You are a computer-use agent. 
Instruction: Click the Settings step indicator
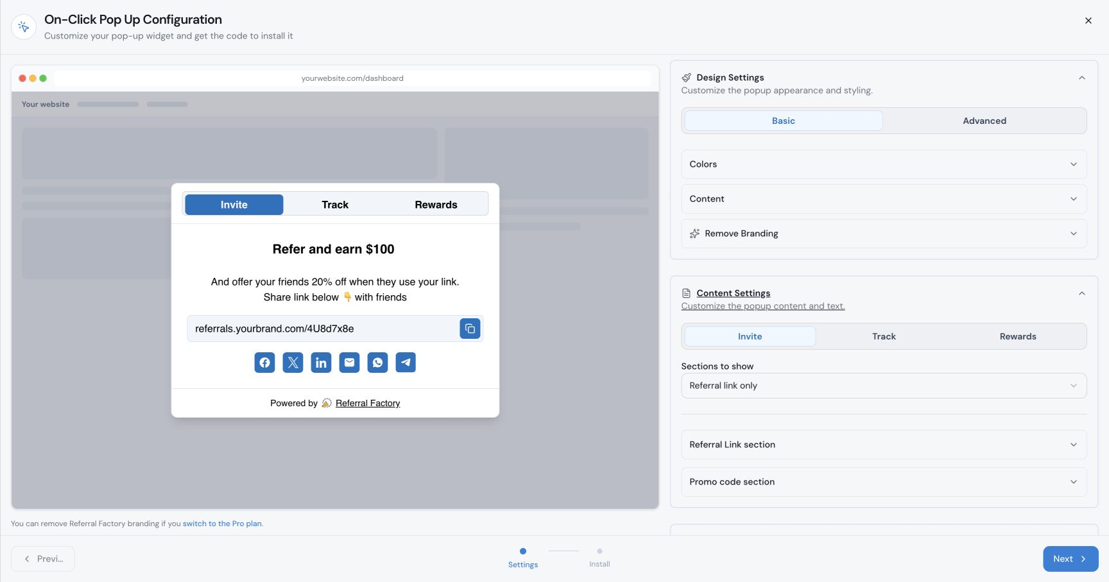tap(523, 558)
